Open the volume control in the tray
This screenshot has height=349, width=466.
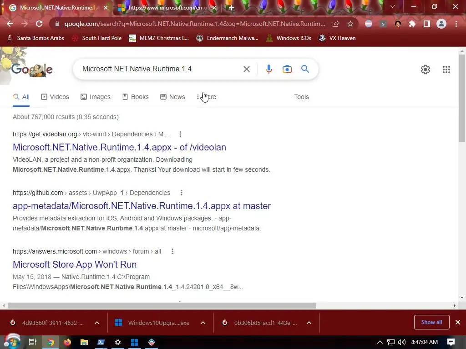[401, 342]
